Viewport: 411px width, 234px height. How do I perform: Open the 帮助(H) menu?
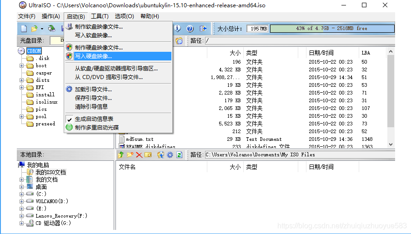tap(150, 16)
